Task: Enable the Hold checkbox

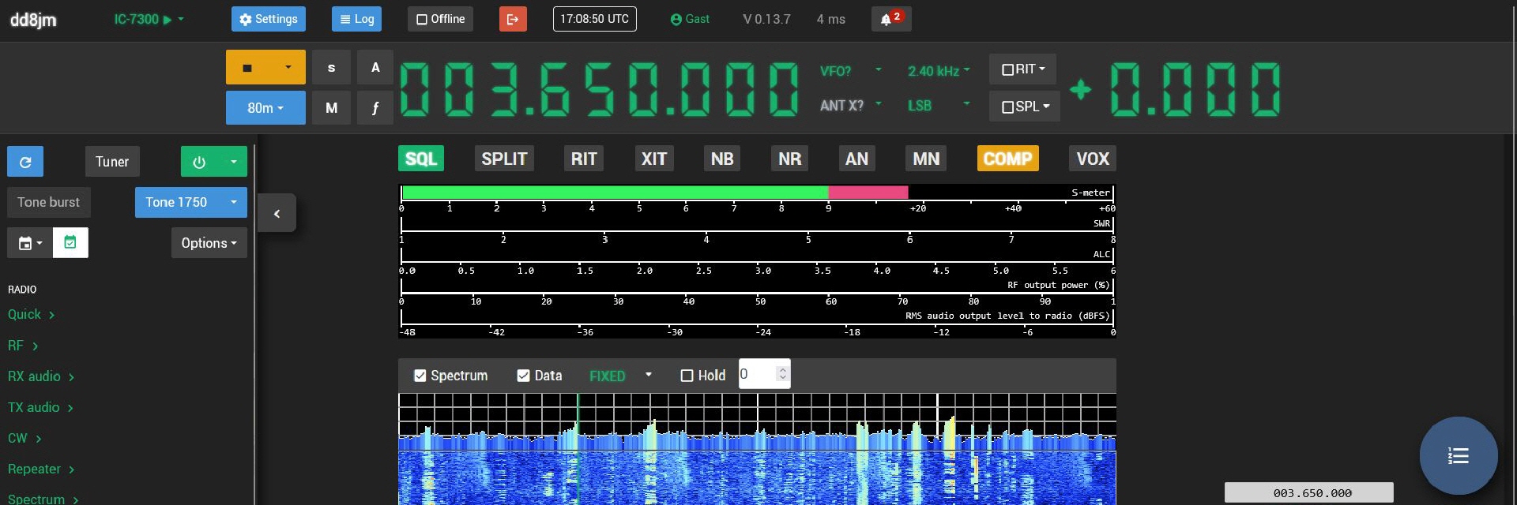Action: (x=687, y=376)
